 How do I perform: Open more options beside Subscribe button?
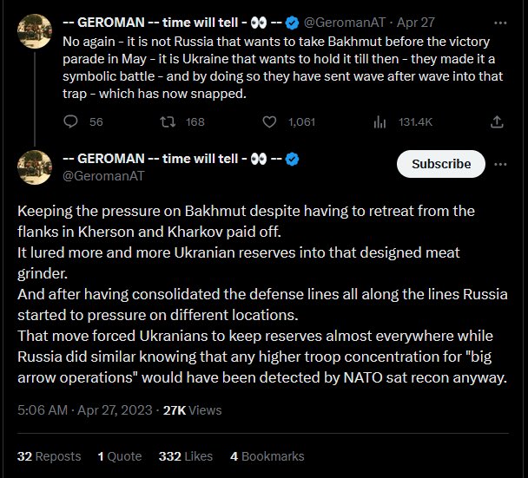click(500, 164)
